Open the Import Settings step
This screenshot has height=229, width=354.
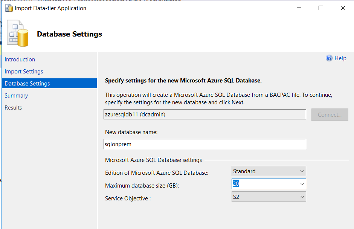click(x=24, y=72)
